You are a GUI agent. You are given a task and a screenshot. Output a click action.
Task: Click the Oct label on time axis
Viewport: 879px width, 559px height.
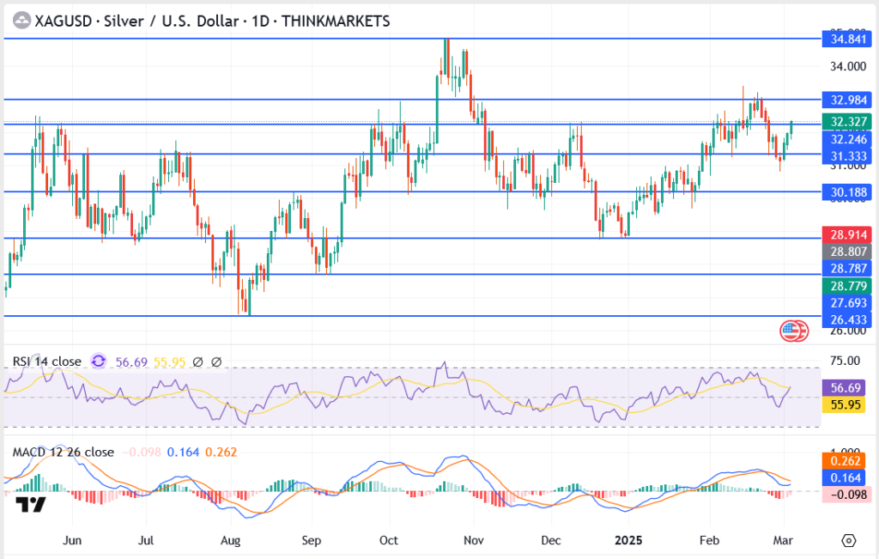tap(390, 540)
